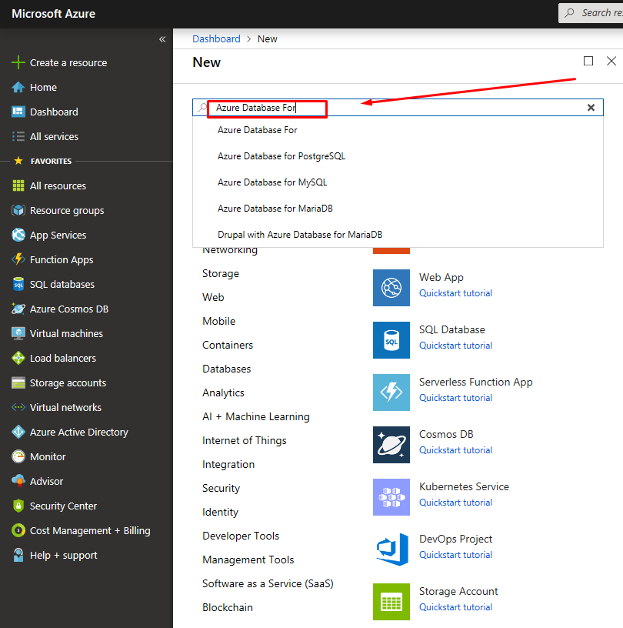
Task: Select the Mobile category
Action: click(x=218, y=321)
